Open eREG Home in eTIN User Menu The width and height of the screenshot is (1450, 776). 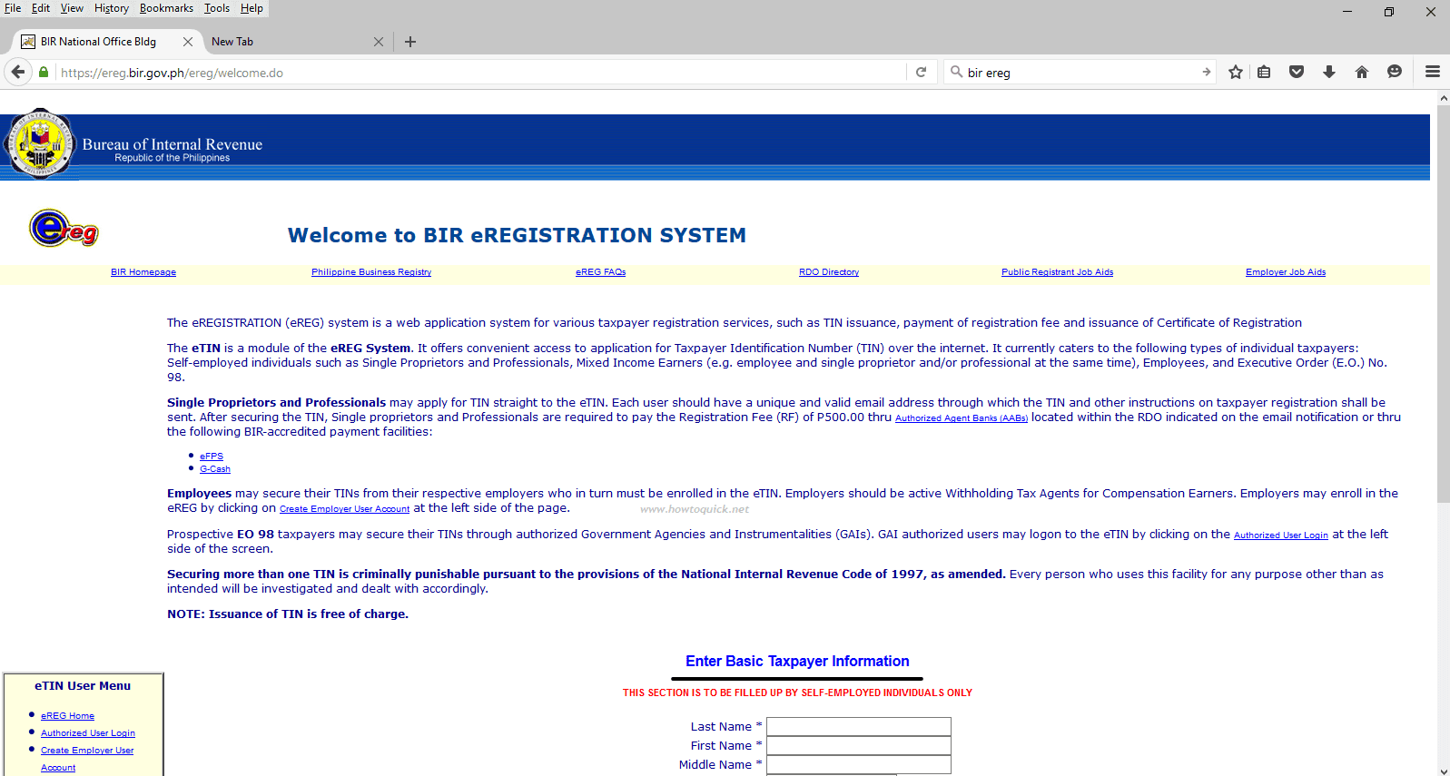(x=67, y=716)
